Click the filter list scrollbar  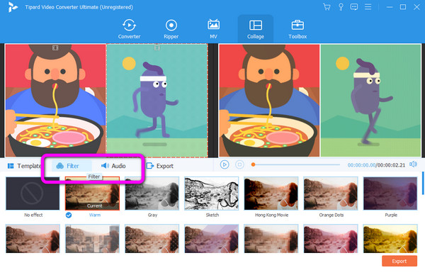[423, 183]
